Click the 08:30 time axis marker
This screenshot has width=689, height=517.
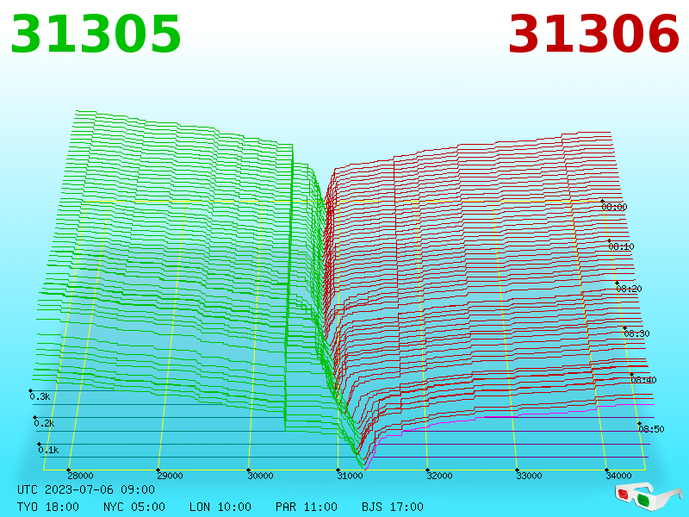pyautogui.click(x=636, y=333)
